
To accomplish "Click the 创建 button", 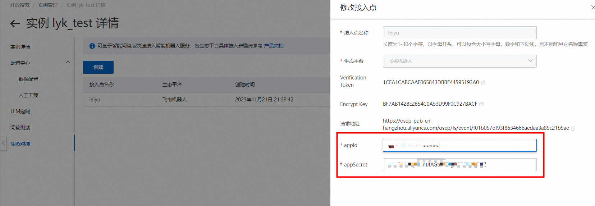I will (x=98, y=67).
